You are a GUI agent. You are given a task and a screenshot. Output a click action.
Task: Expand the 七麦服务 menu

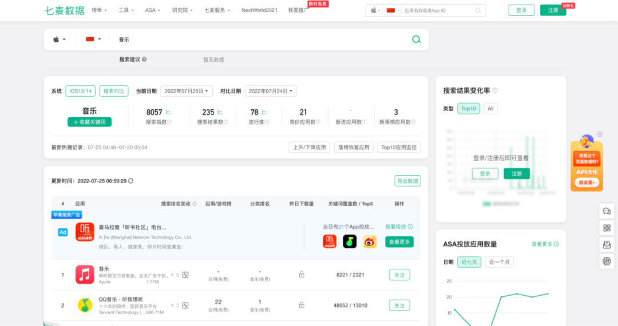(217, 10)
